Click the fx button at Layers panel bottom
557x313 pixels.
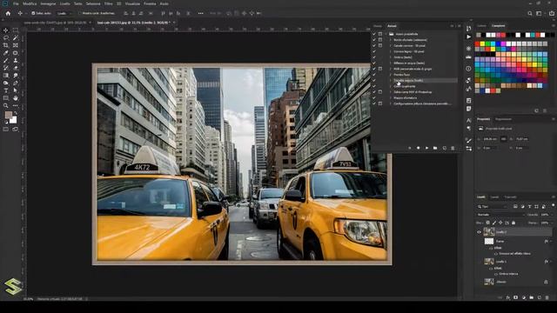click(x=508, y=297)
